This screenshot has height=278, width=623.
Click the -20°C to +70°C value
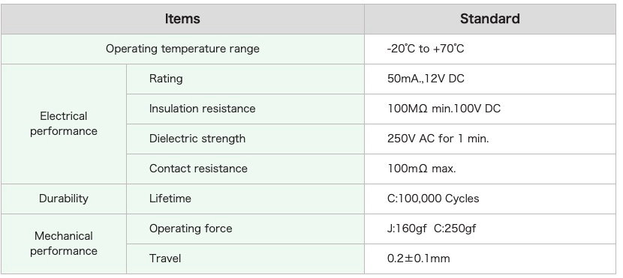(426, 49)
